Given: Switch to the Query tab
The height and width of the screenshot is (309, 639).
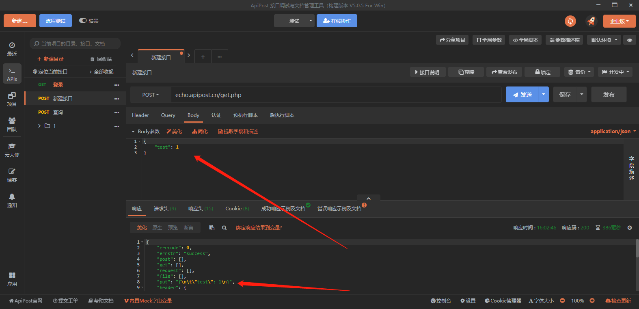Looking at the screenshot, I should pyautogui.click(x=168, y=115).
